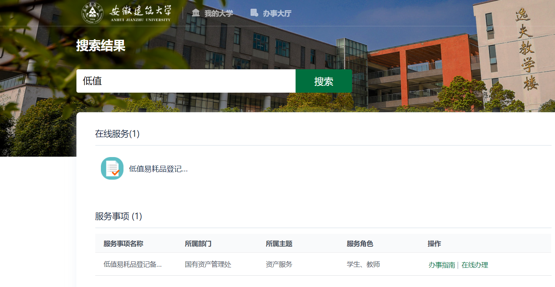This screenshot has width=555, height=287.
Task: Click the Anhui Jianzhu University round emblem
Action: pyautogui.click(x=92, y=12)
